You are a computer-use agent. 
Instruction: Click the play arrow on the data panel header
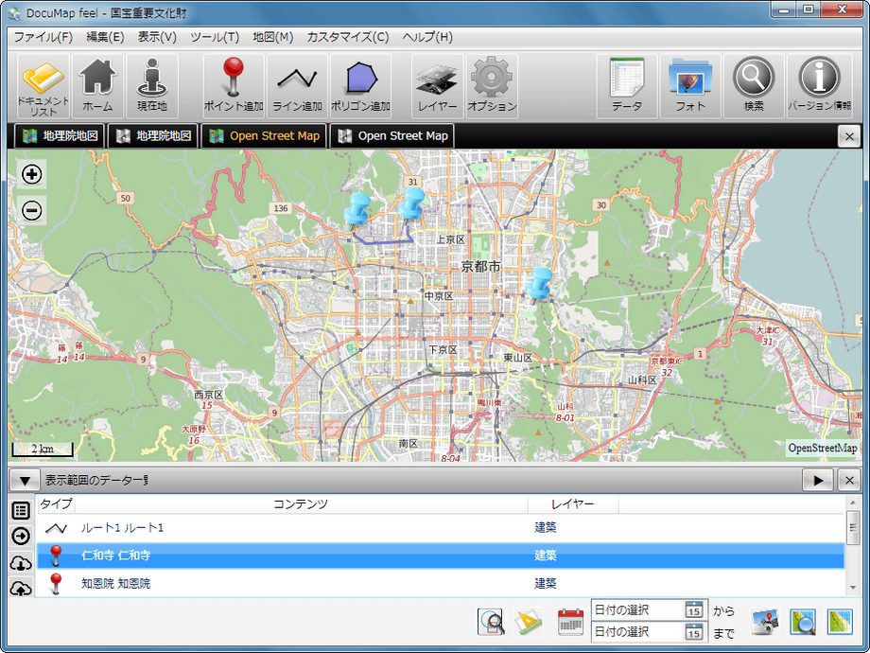(818, 481)
